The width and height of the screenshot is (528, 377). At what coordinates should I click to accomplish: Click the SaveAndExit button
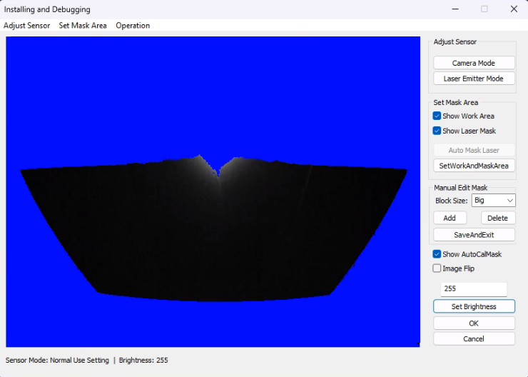point(474,235)
